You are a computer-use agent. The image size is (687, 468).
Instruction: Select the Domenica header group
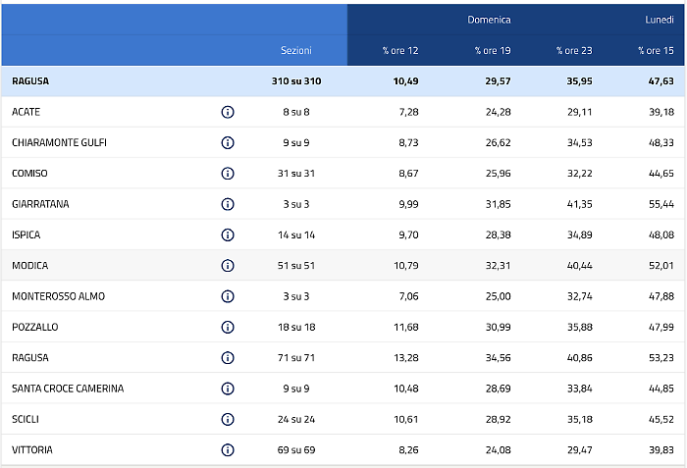[488, 19]
